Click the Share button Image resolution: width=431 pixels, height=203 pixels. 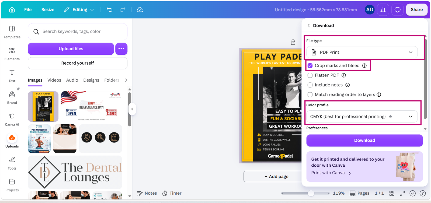(416, 10)
